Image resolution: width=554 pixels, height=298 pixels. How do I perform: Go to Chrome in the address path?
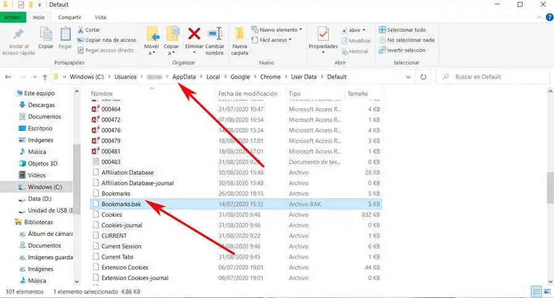click(x=270, y=77)
